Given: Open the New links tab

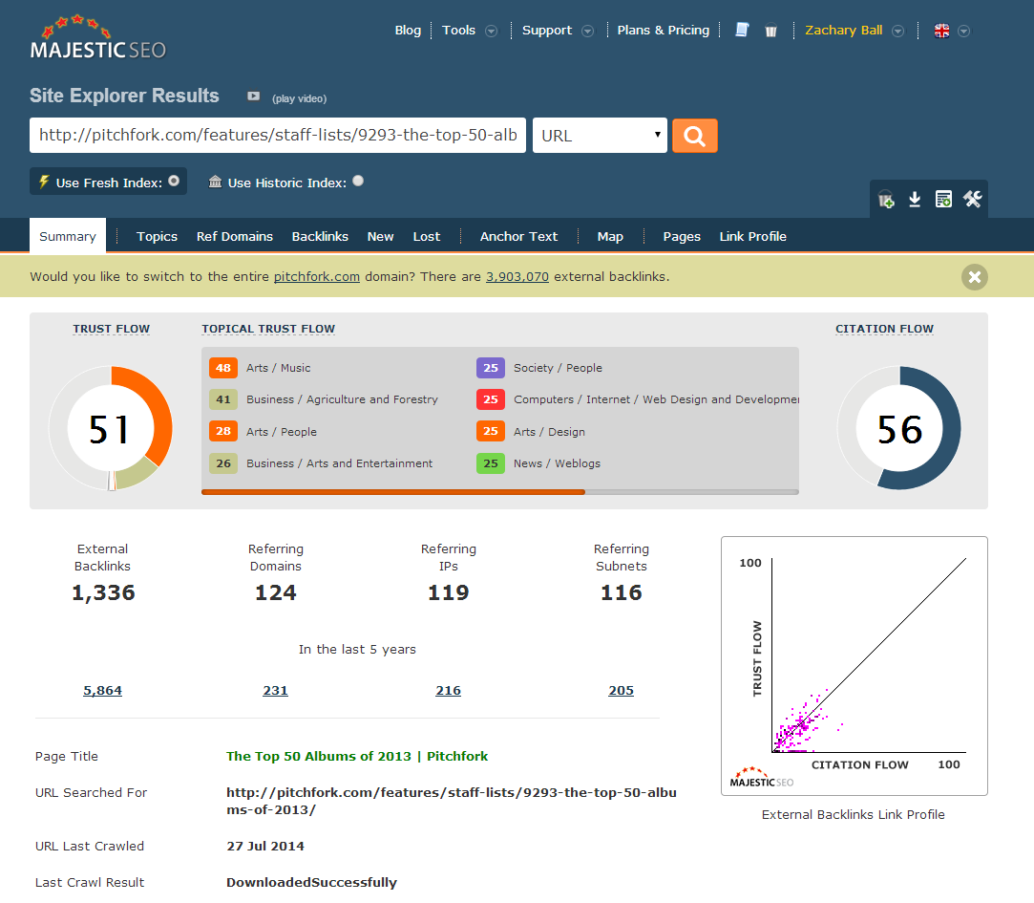Looking at the screenshot, I should coord(381,236).
